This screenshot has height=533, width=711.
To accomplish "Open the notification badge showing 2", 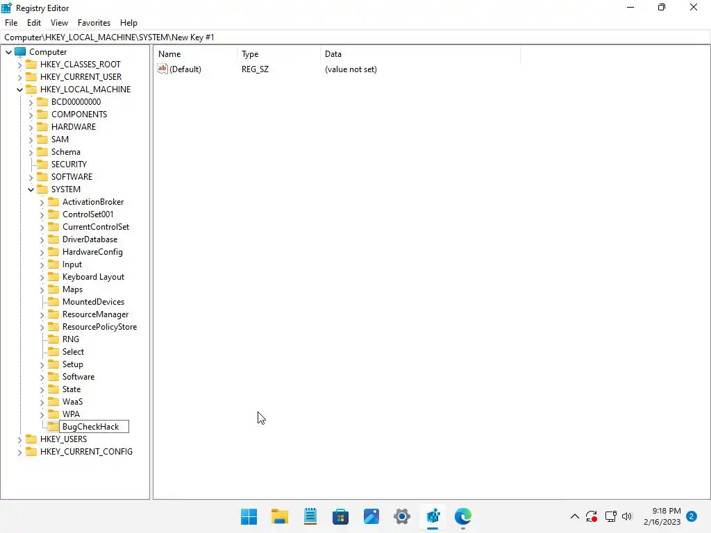I will click(692, 516).
